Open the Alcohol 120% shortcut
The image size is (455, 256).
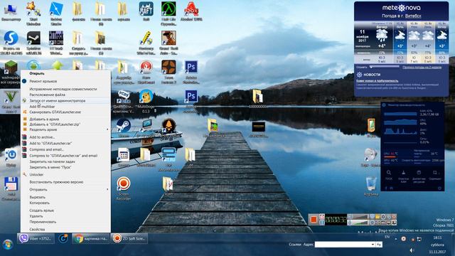[x=191, y=11]
